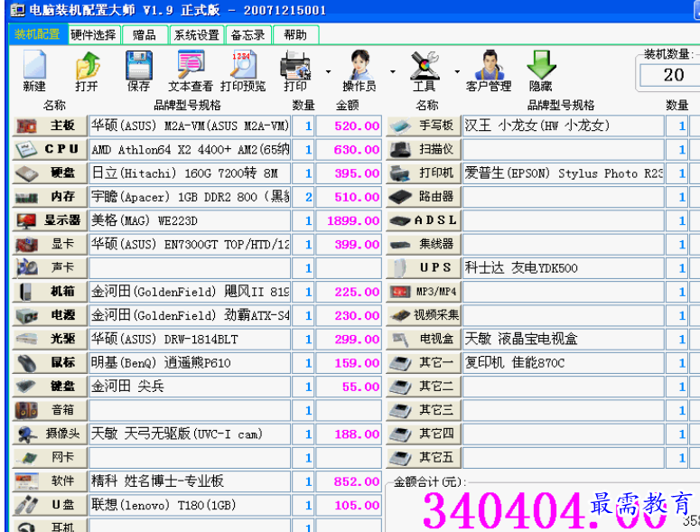Click the 手写板 field 汉王 小龙女
Viewport: 700px width, 532px height.
click(563, 126)
